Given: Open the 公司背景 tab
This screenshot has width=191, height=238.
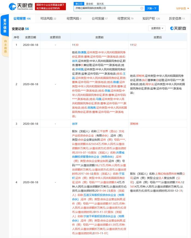Looking at the screenshot, I should [x=22, y=19].
